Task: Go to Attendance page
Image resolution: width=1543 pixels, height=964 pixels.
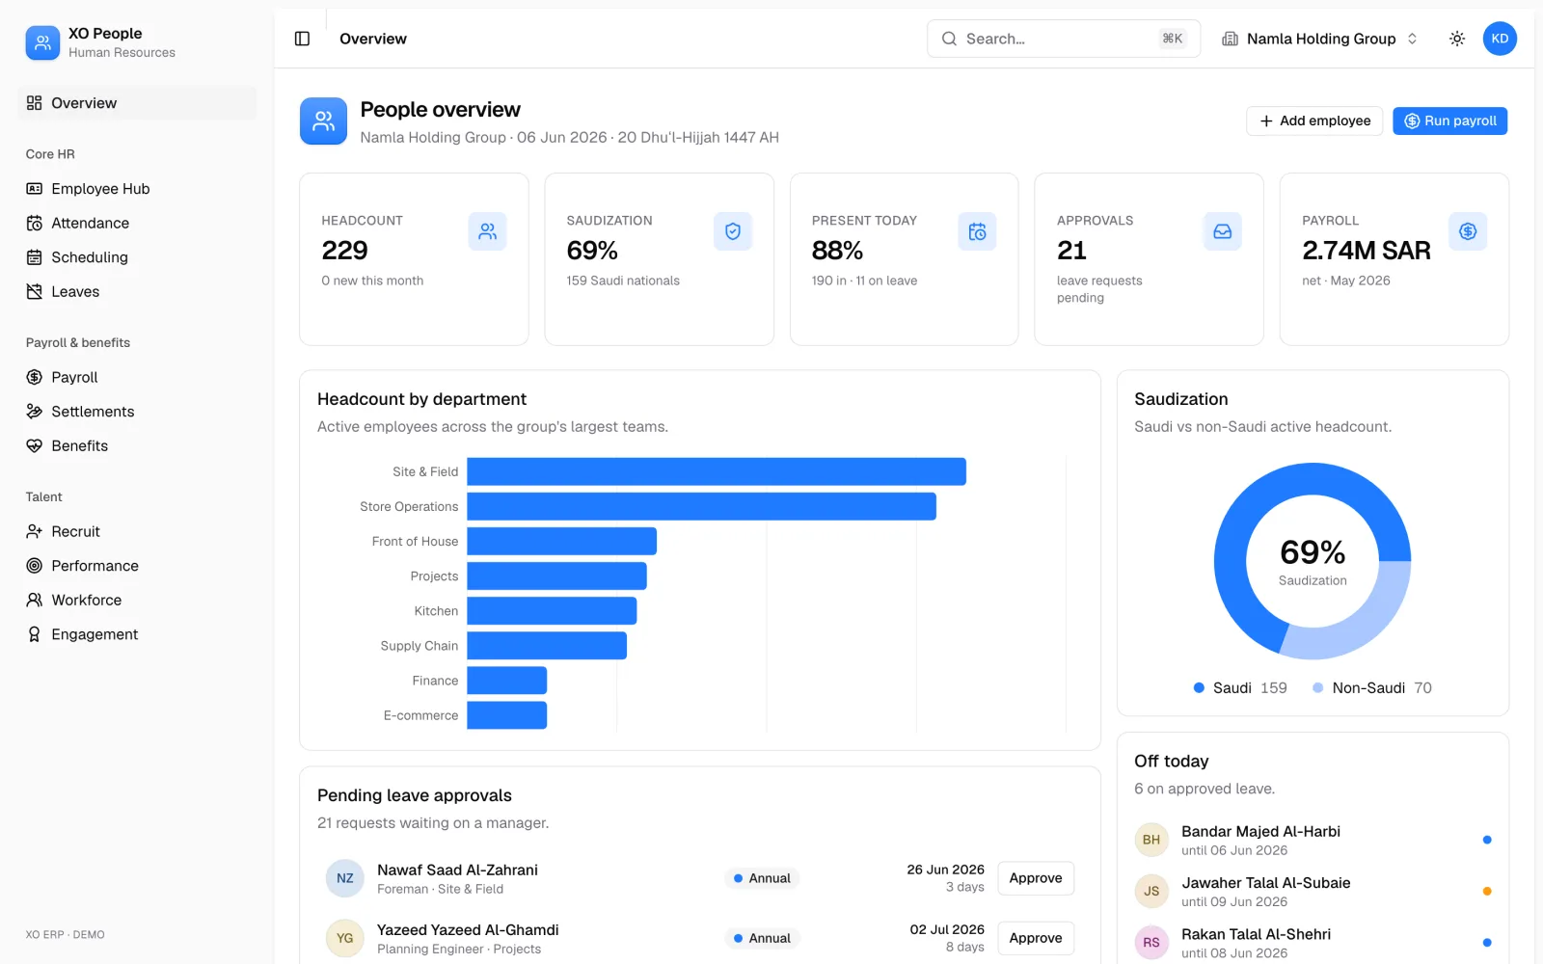Action: click(x=137, y=223)
